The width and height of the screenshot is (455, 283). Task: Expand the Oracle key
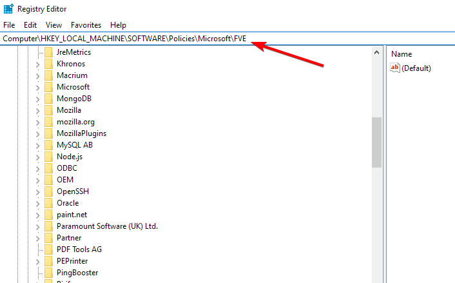(38, 204)
